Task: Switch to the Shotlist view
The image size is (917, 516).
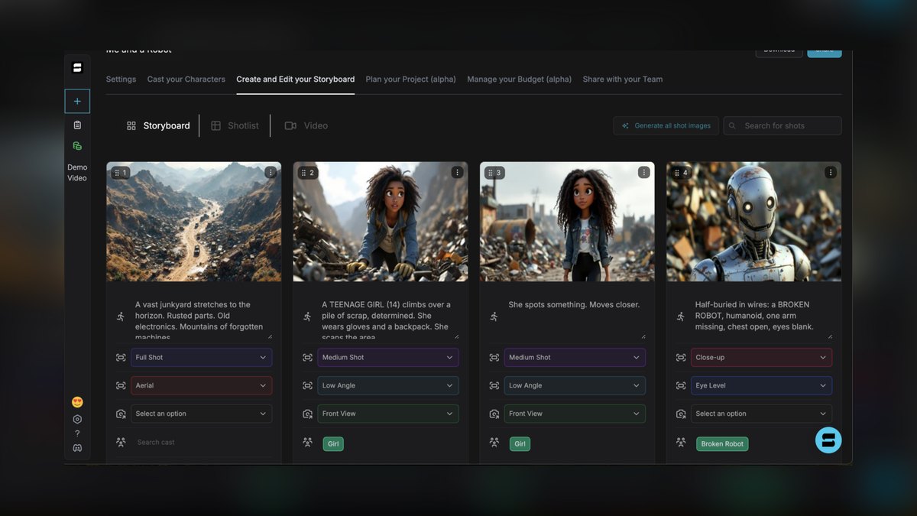Action: click(x=235, y=126)
